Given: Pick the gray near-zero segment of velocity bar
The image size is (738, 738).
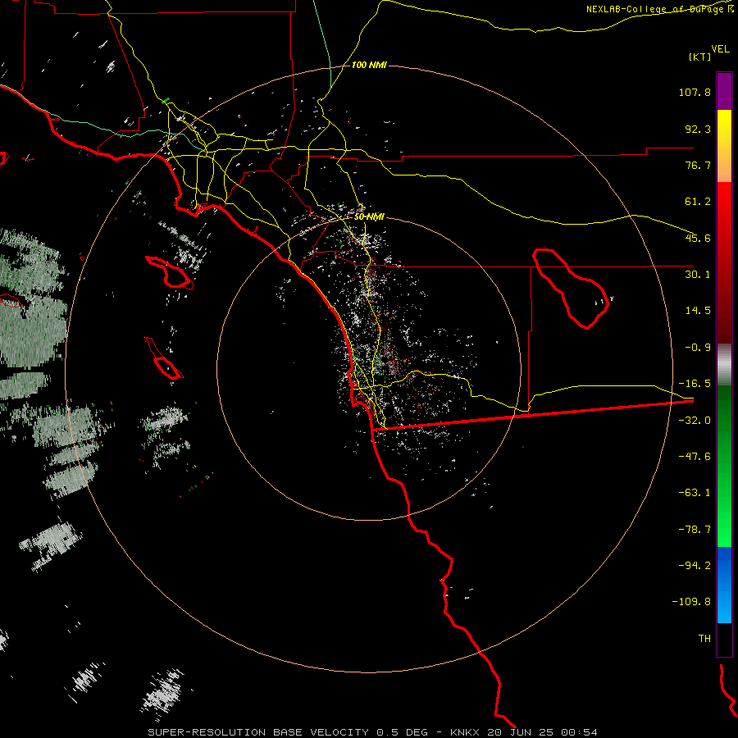Looking at the screenshot, I should pos(724,365).
